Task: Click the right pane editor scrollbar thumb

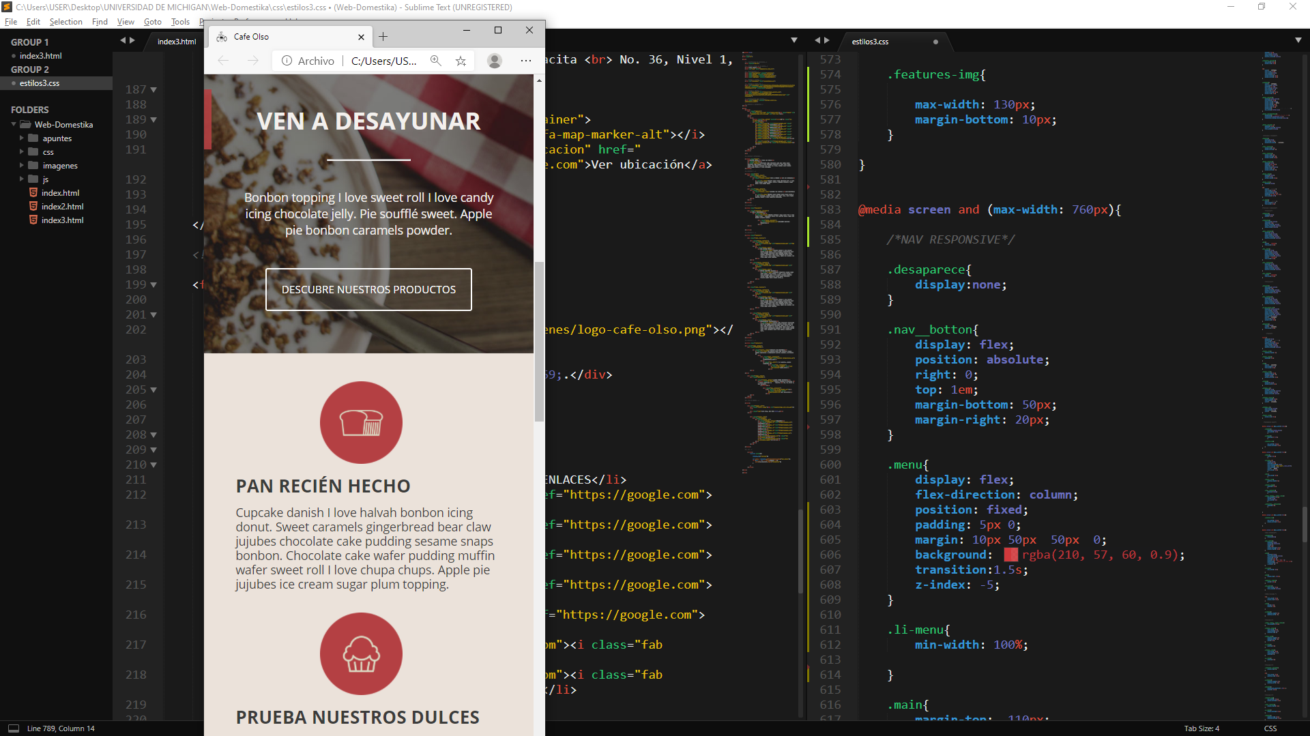Action: point(1305,524)
